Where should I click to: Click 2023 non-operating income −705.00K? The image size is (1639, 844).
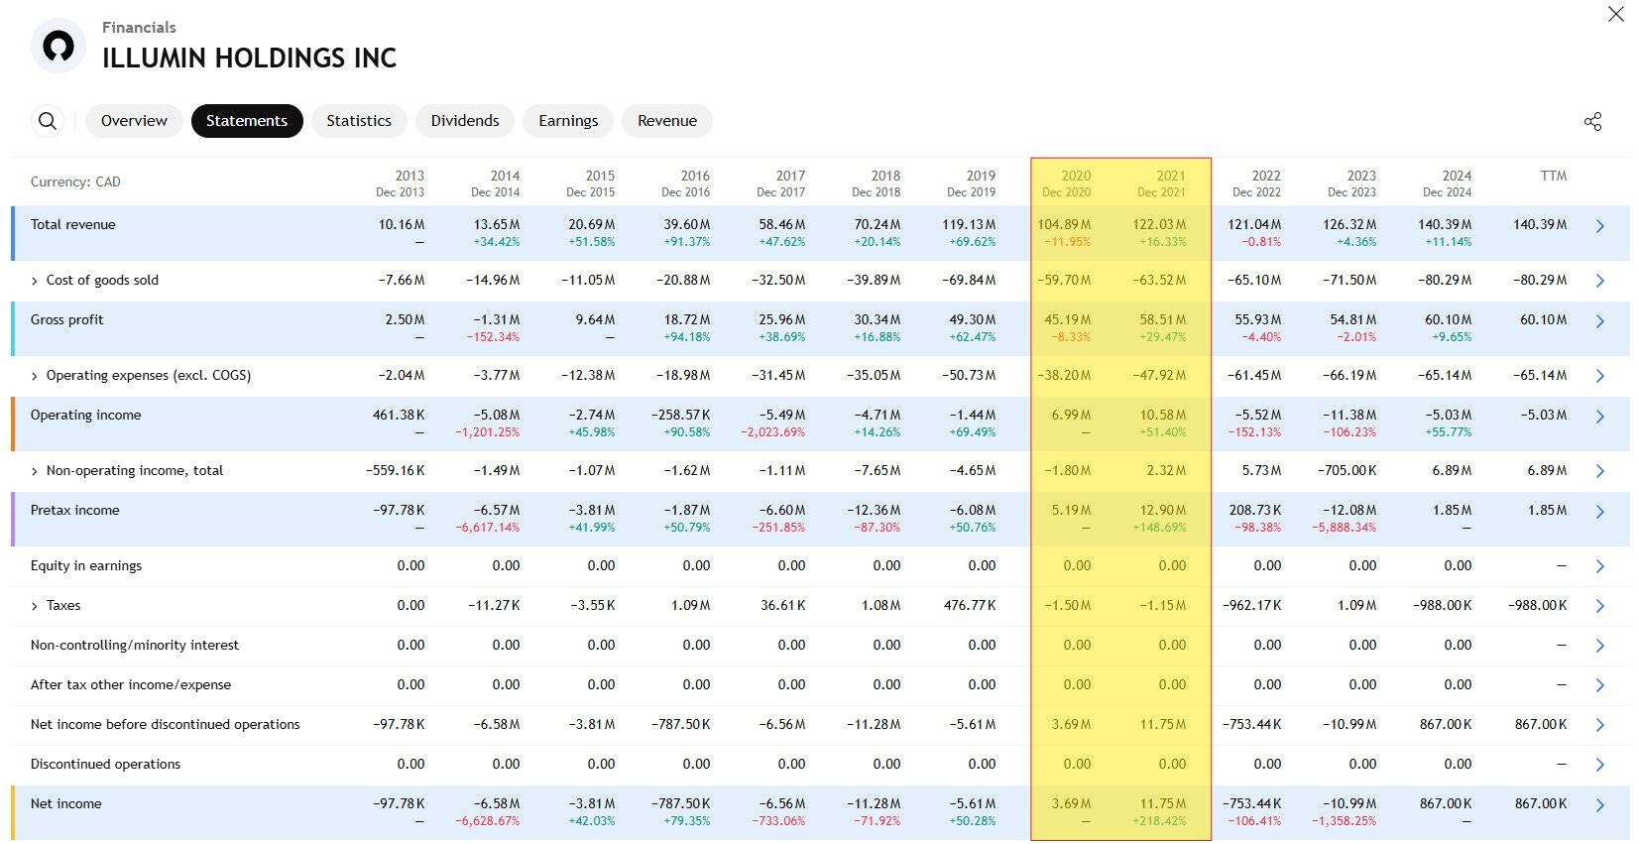point(1347,470)
